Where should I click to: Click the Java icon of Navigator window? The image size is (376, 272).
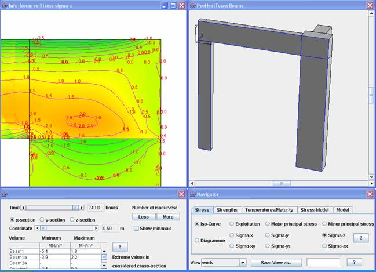click(193, 194)
